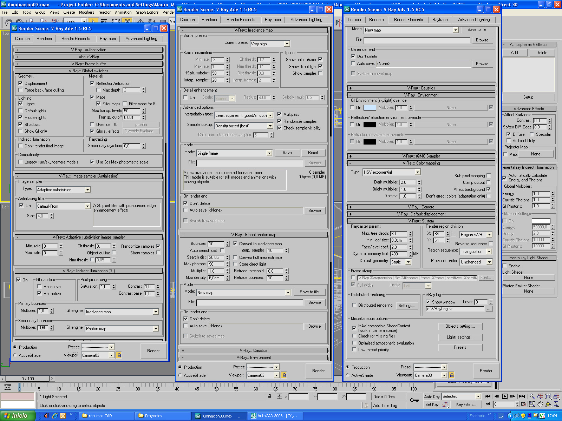Click the Add button under Atmospheres & Effects
Viewport: 562px width, 421px height.
tap(515, 53)
